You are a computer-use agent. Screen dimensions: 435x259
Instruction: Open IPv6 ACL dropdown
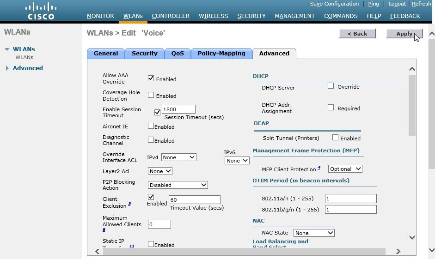(237, 160)
